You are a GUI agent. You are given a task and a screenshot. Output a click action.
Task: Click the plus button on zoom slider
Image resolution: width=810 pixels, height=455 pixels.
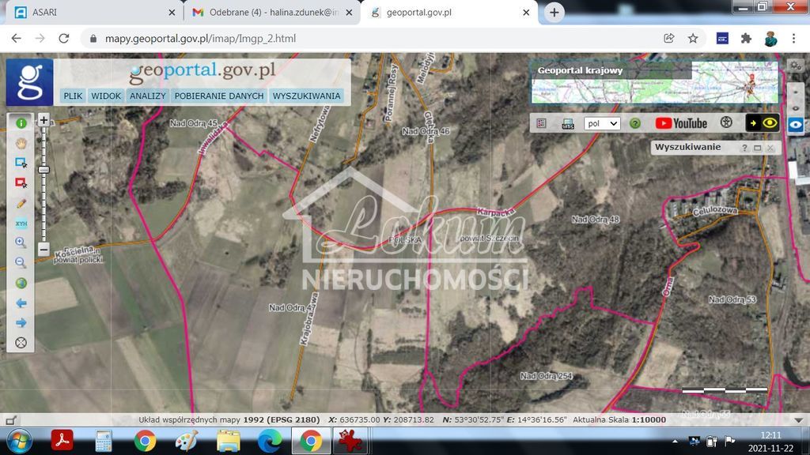44,121
